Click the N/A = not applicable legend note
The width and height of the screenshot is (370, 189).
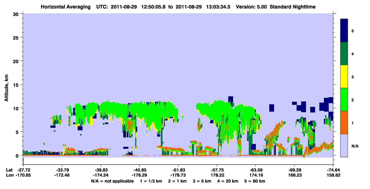(112, 181)
